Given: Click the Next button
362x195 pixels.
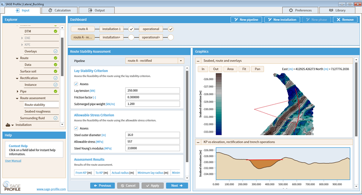Looking at the screenshot, I should [177, 186].
